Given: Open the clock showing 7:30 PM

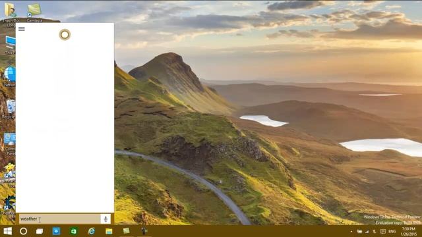Looking at the screenshot, I should (x=409, y=231).
